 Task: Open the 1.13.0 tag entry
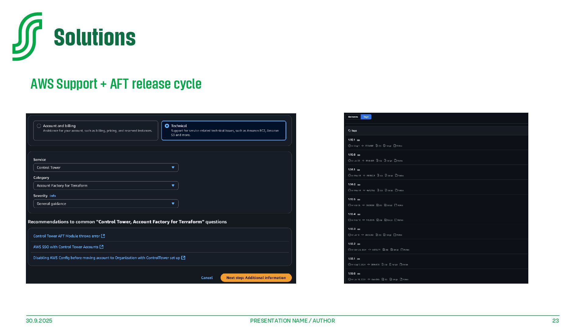pyautogui.click(x=352, y=274)
